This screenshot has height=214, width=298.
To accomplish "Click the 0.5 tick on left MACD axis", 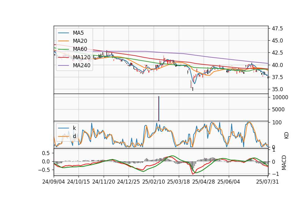I will coord(46,153).
